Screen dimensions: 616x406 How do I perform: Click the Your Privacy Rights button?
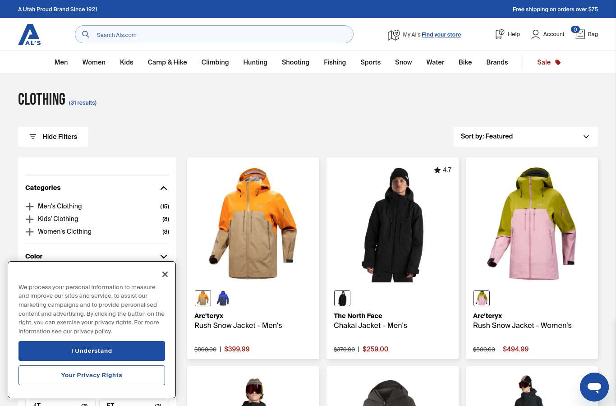(x=92, y=375)
